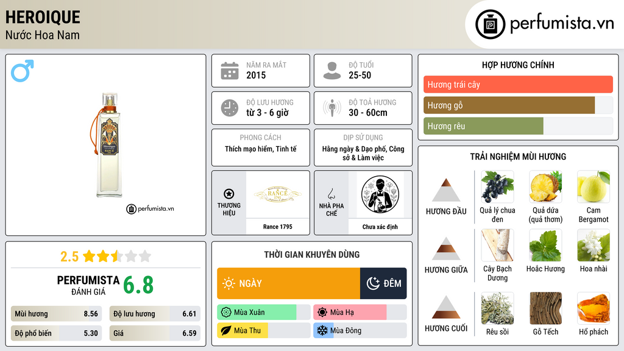Click the sun icon beside Mùa Hạ
The height and width of the screenshot is (351, 624).
tap(322, 313)
